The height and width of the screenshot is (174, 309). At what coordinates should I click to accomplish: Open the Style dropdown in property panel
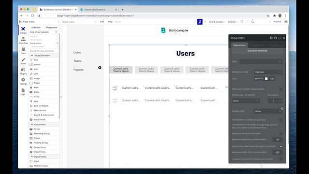pos(261,61)
